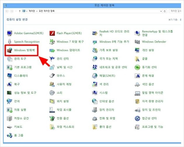Open the 복구 link
Viewport: 184px width, 147px height.
pyautogui.click(x=17, y=84)
